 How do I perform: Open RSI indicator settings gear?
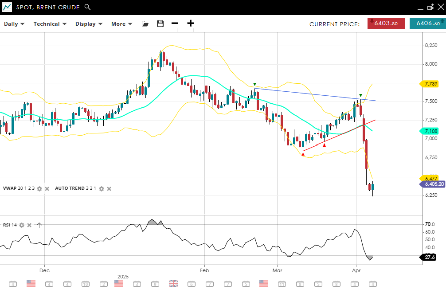tap(22, 225)
